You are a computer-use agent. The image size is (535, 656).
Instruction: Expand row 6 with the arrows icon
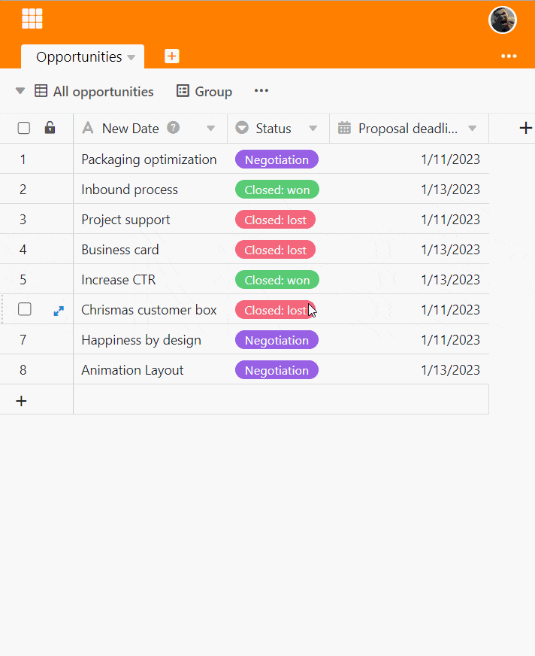point(59,310)
